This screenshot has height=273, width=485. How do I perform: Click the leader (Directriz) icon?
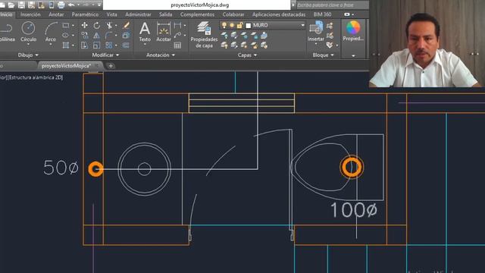[177, 36]
